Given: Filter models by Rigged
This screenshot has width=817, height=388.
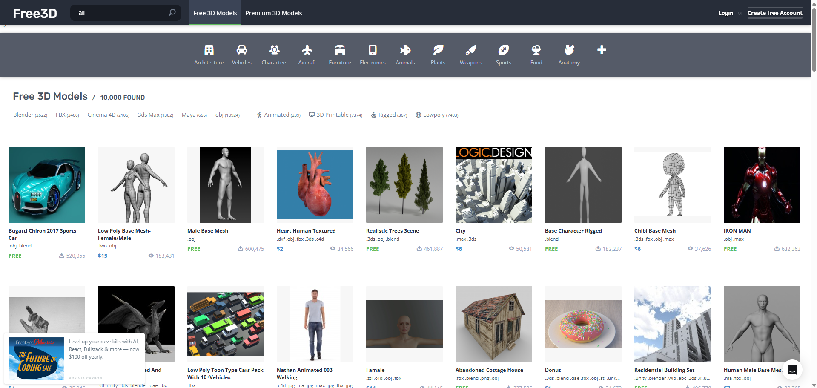Looking at the screenshot, I should coord(389,115).
